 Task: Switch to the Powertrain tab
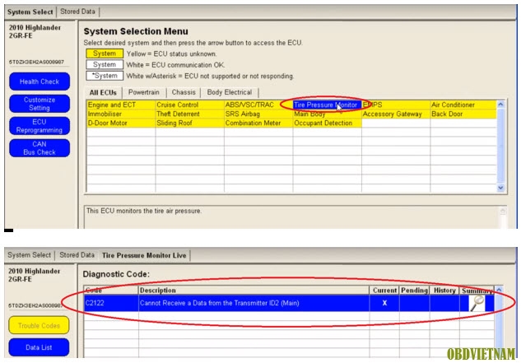point(144,92)
